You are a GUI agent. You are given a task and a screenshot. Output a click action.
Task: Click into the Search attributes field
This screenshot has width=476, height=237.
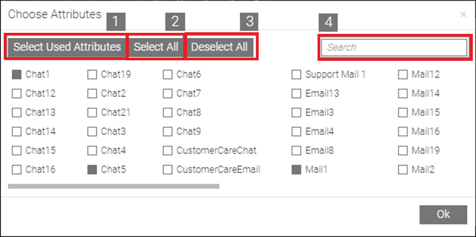[x=394, y=48]
